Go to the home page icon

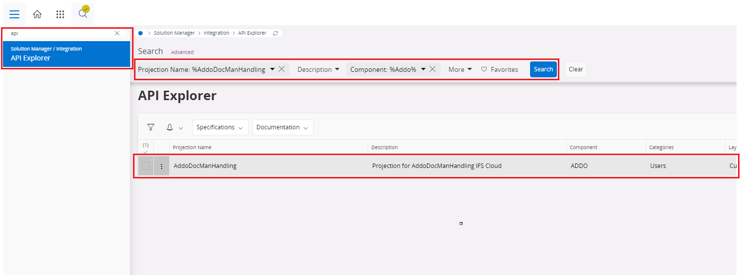(37, 14)
